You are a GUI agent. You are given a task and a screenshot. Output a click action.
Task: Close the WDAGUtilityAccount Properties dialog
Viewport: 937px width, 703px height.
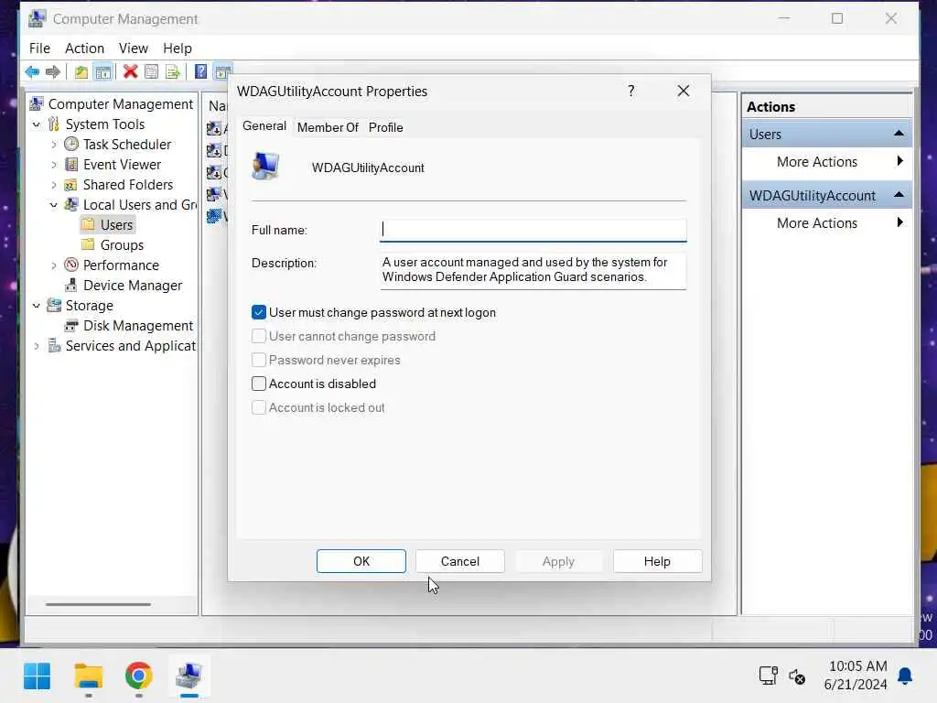pyautogui.click(x=683, y=91)
